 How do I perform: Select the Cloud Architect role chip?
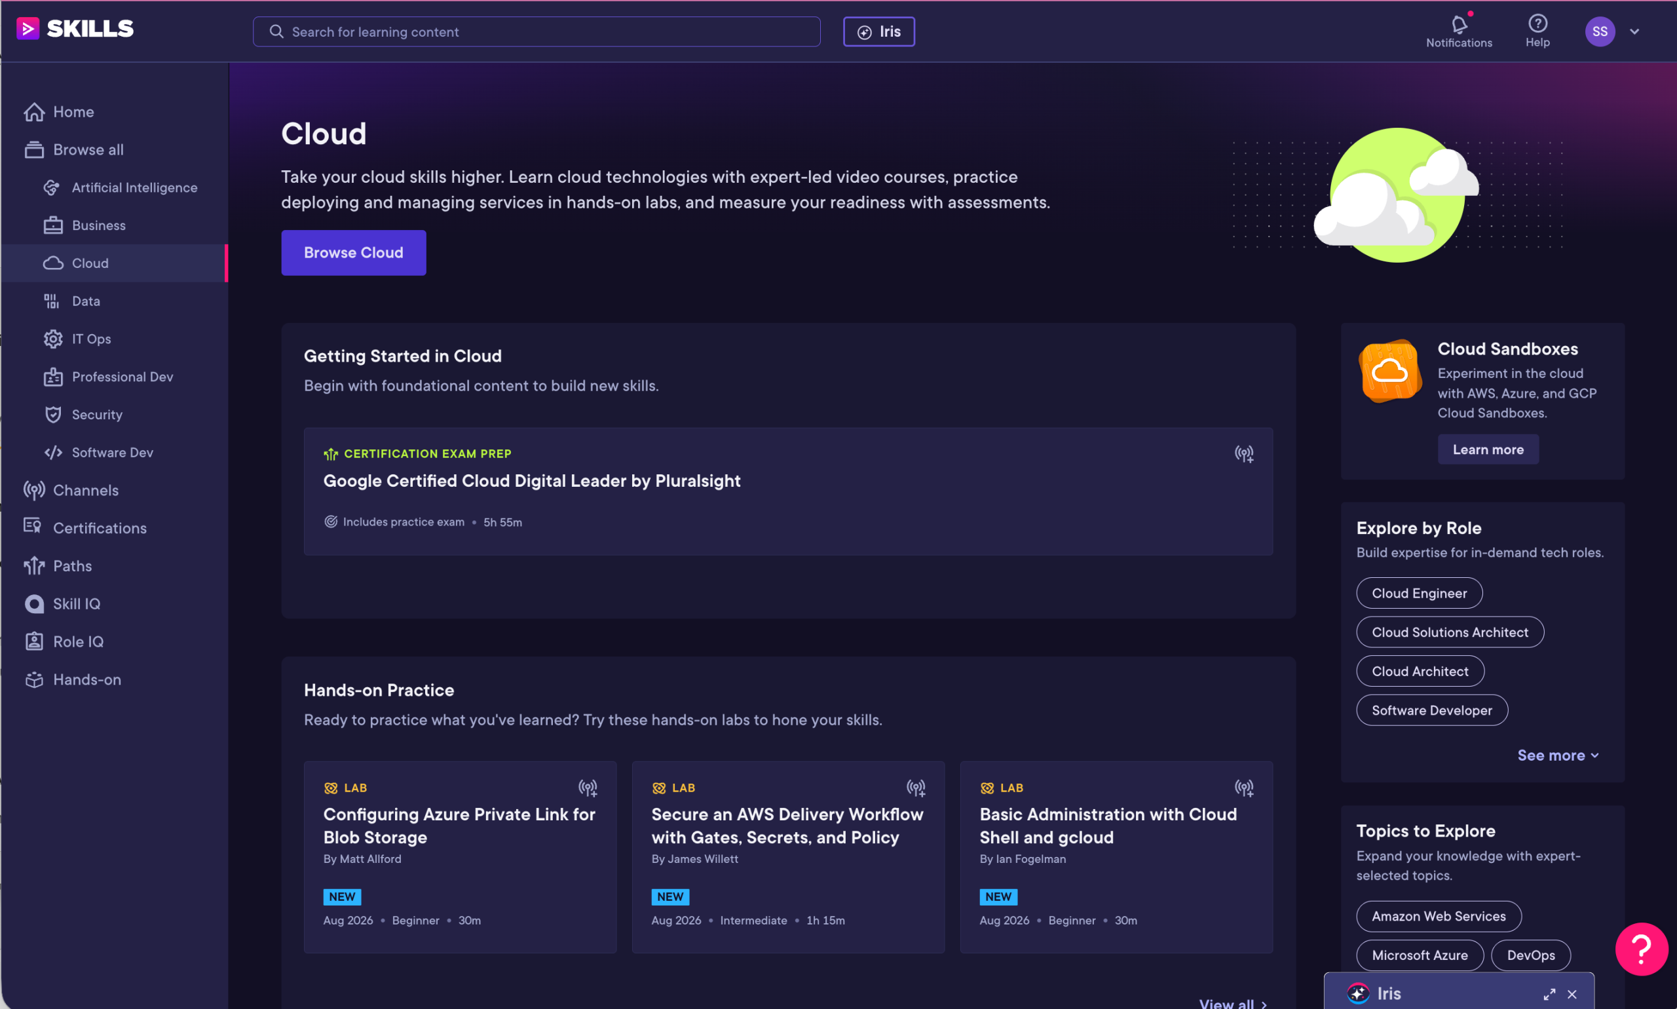[x=1420, y=671]
